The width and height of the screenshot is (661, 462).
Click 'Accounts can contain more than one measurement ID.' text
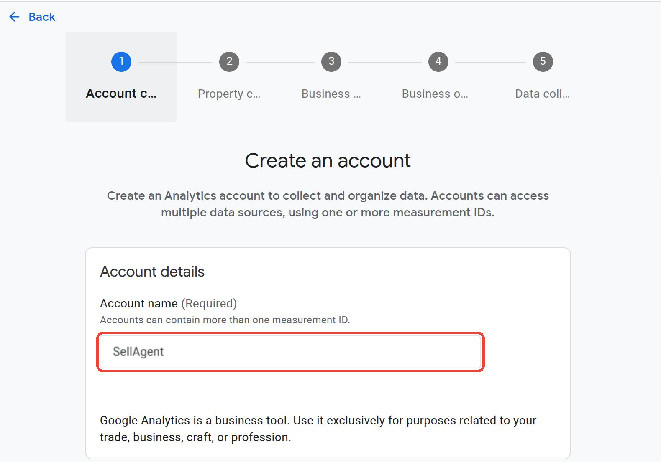coord(225,320)
